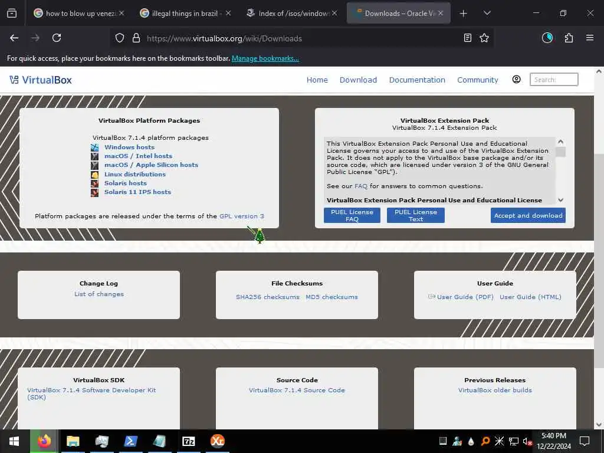This screenshot has width=604, height=453.
Task: Click the PUEL License Text button
Action: coord(416,215)
